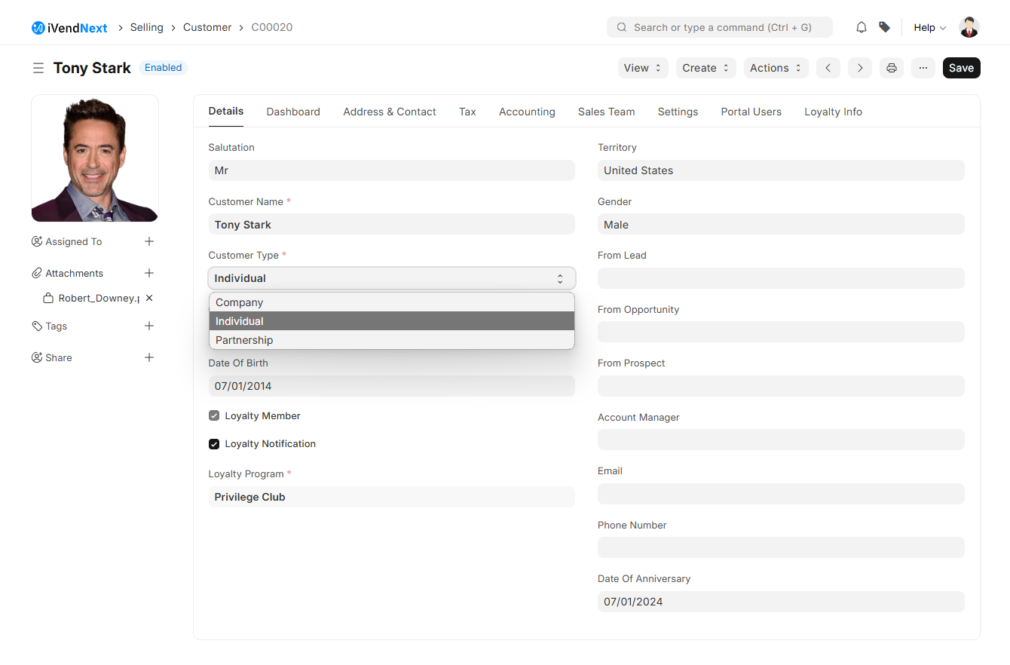Uncheck the Loyalty Notification checkbox

pyautogui.click(x=214, y=444)
